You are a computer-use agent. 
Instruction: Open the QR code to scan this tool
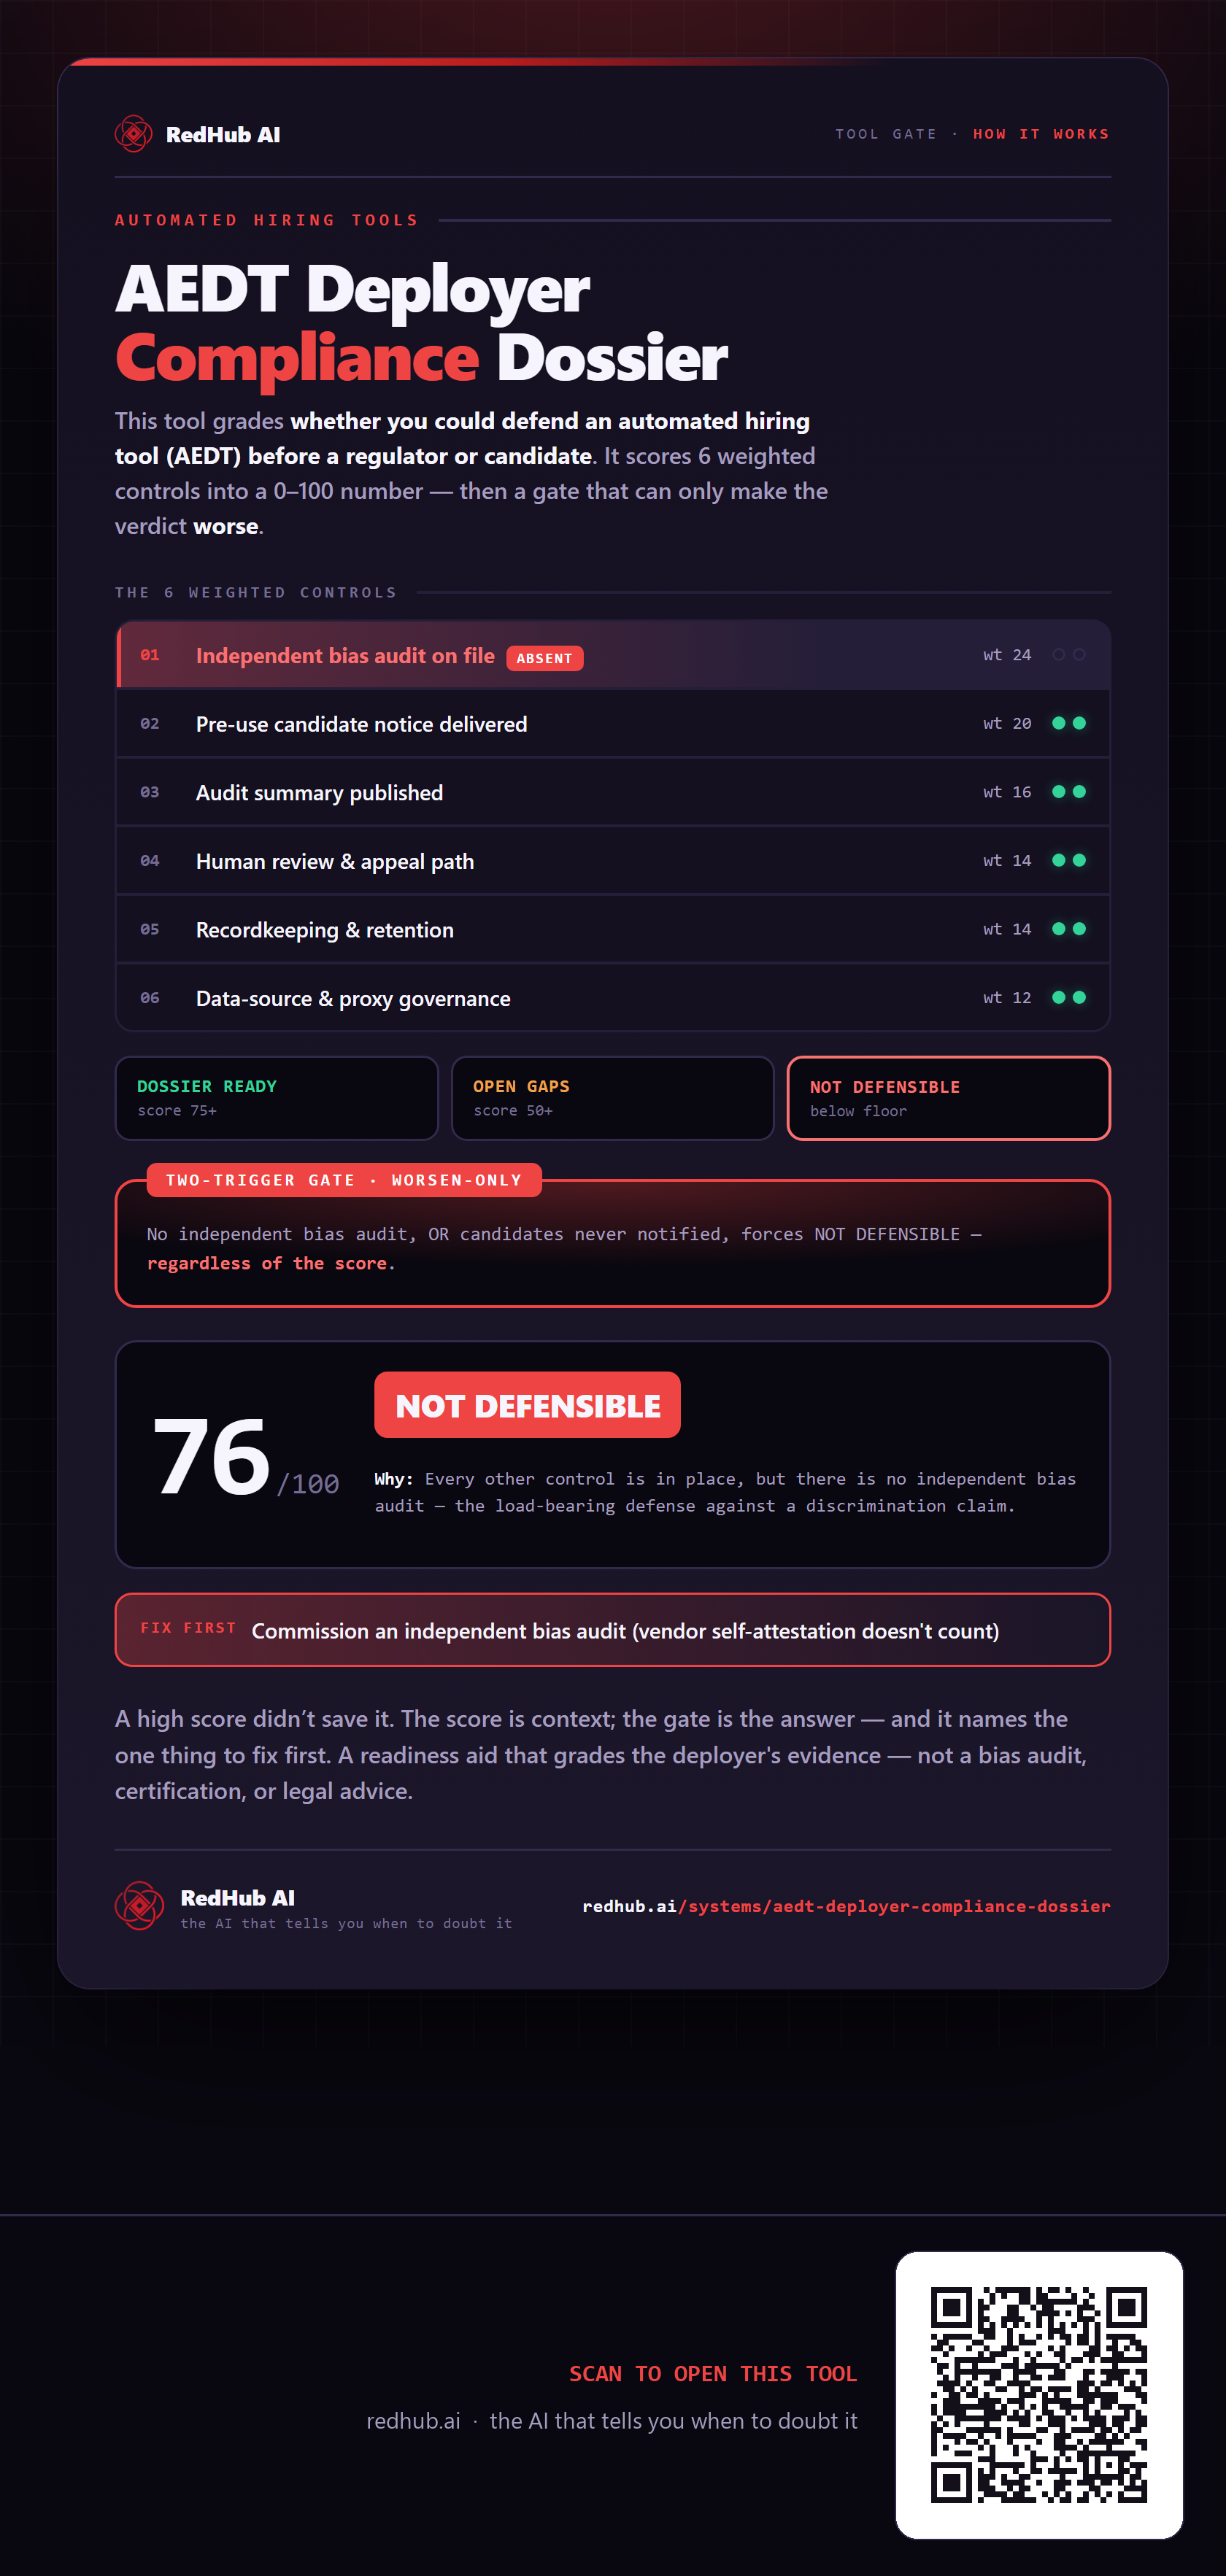point(1039,2395)
